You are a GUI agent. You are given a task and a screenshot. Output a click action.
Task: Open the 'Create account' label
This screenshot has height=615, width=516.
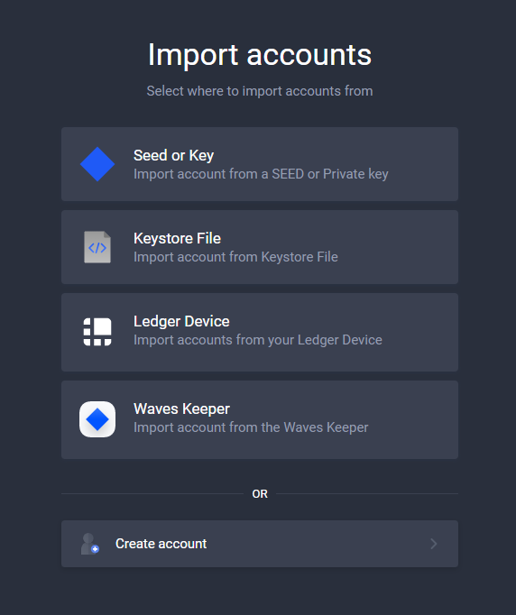pos(161,544)
